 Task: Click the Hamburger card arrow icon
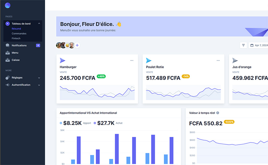click(62, 60)
